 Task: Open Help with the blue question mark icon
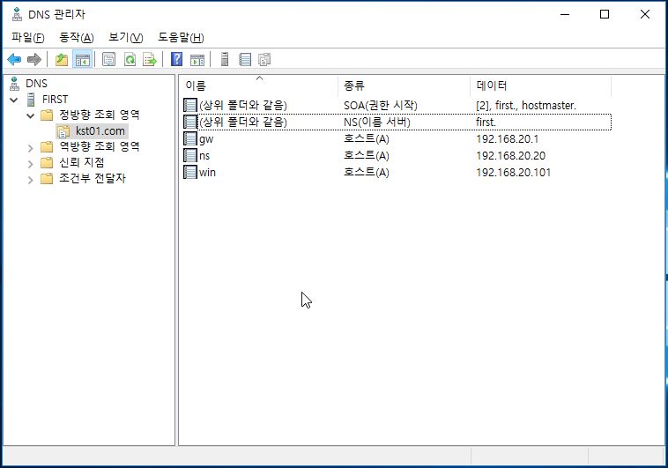pos(176,59)
